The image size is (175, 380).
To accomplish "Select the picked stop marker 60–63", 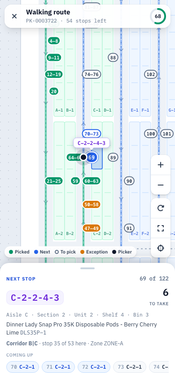I will [x=92, y=181].
